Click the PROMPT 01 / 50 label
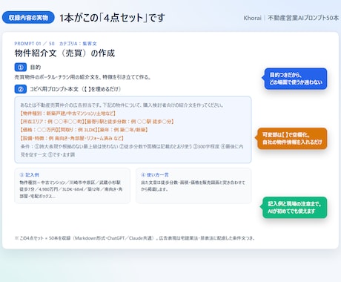Image resolution: width=341 pixels, height=282 pixels. [34, 44]
